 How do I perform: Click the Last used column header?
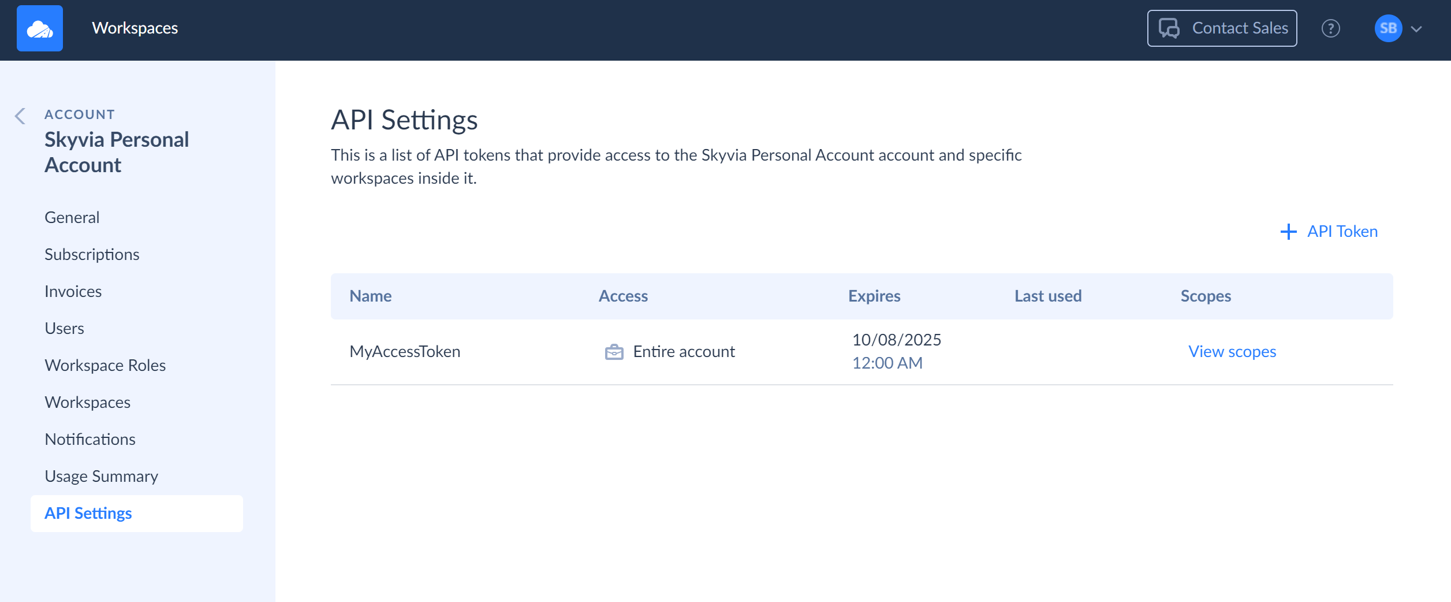[1048, 296]
